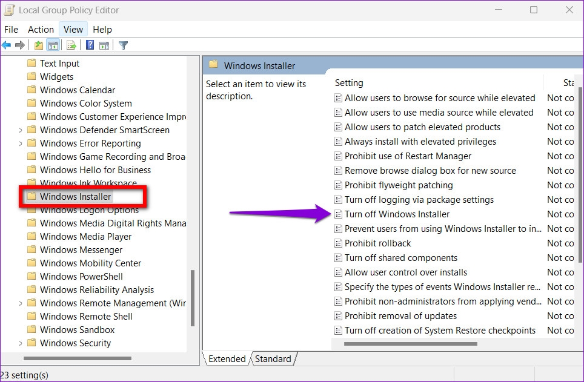Select Allow users to patch elevated products
The width and height of the screenshot is (584, 382).
pyautogui.click(x=422, y=127)
